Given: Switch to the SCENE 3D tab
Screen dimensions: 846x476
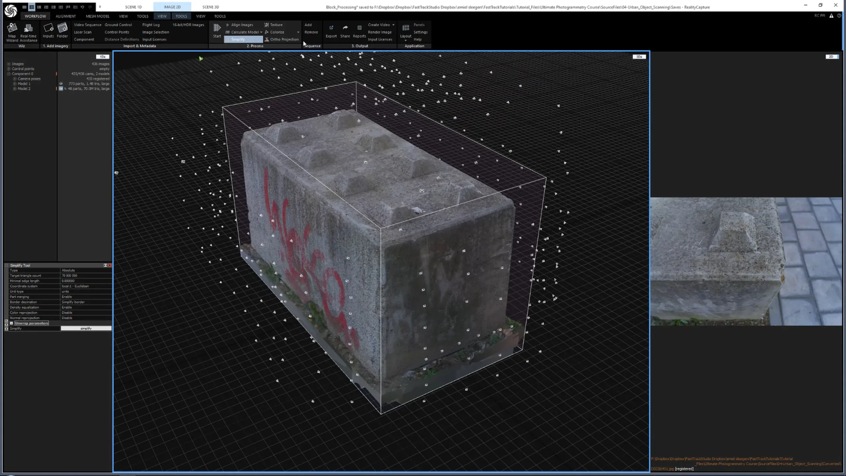Looking at the screenshot, I should click(x=211, y=7).
